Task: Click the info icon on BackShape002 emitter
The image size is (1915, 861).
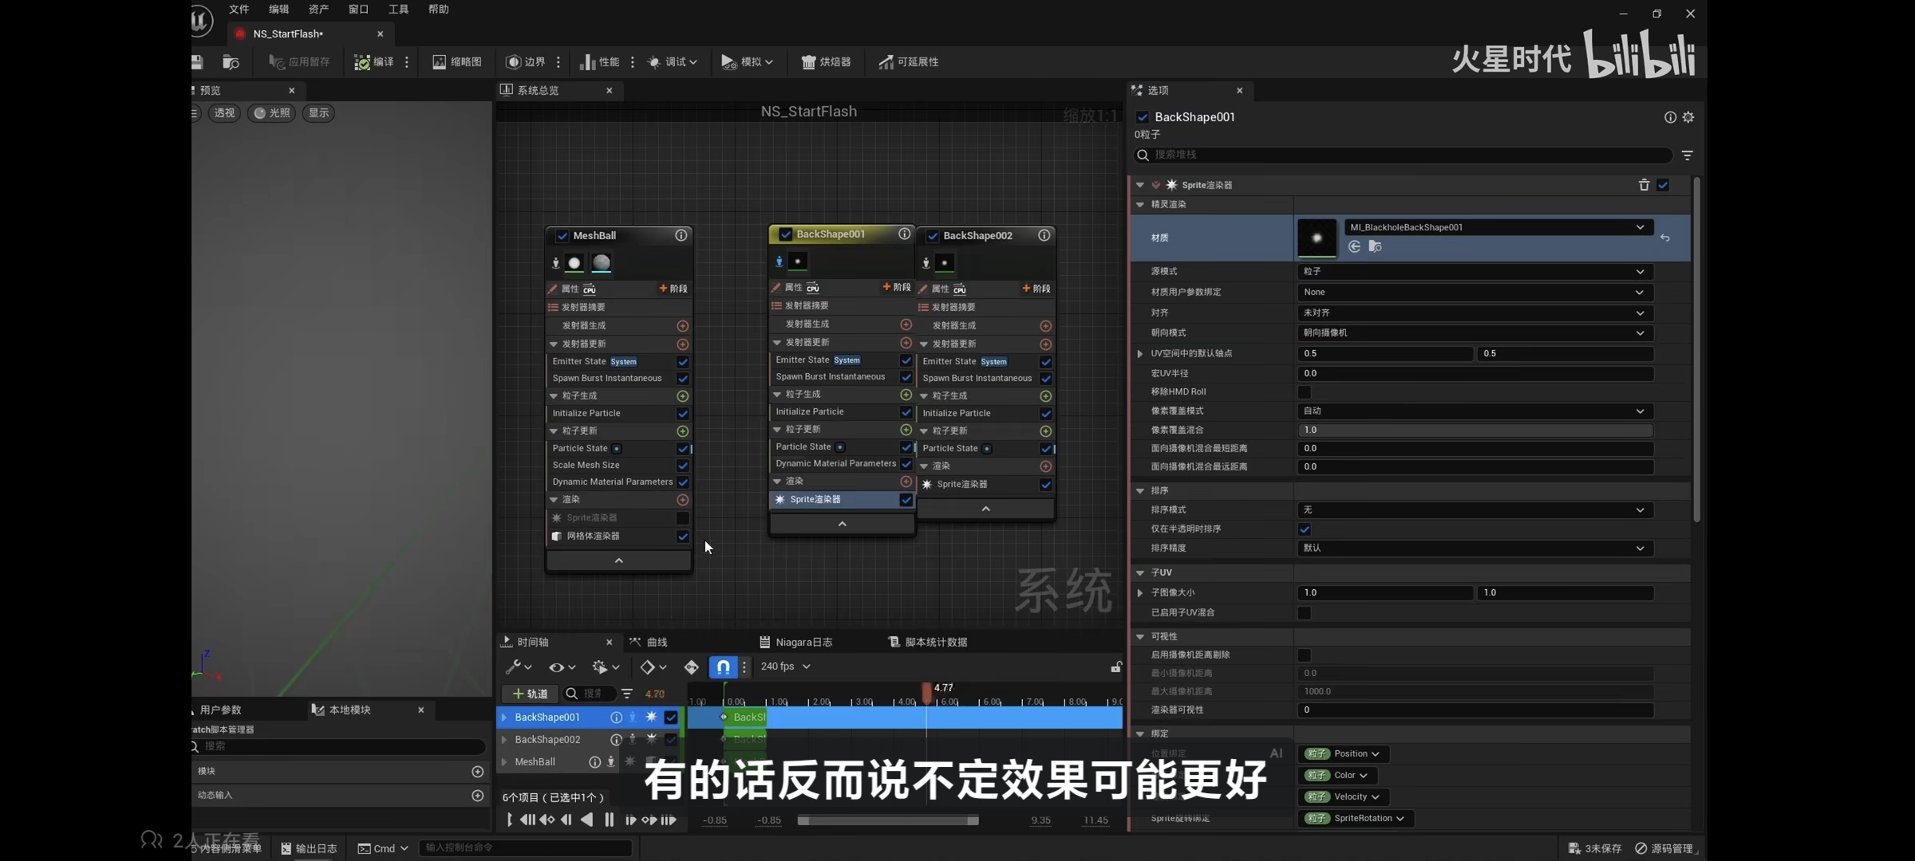Action: point(1044,235)
